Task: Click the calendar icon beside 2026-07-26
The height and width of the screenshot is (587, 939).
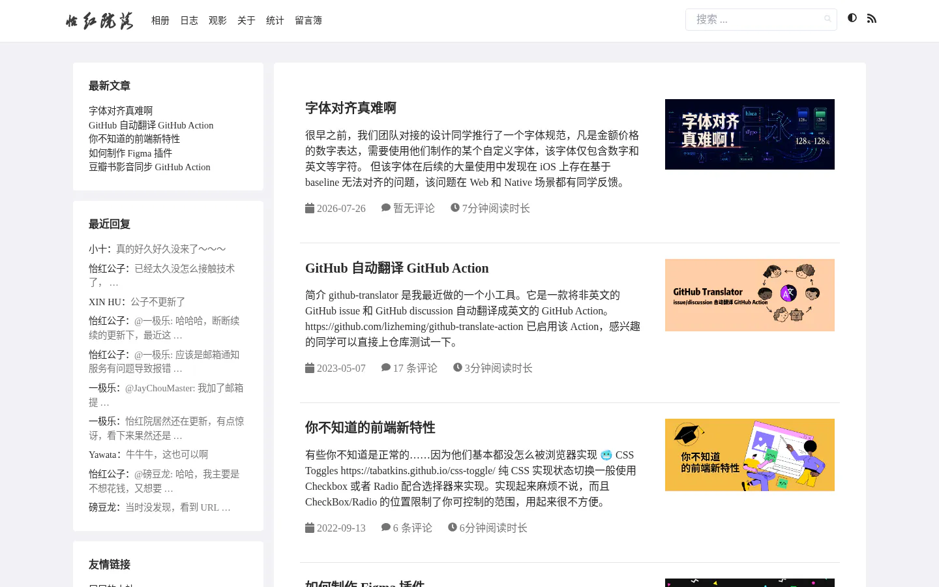Action: click(x=310, y=208)
